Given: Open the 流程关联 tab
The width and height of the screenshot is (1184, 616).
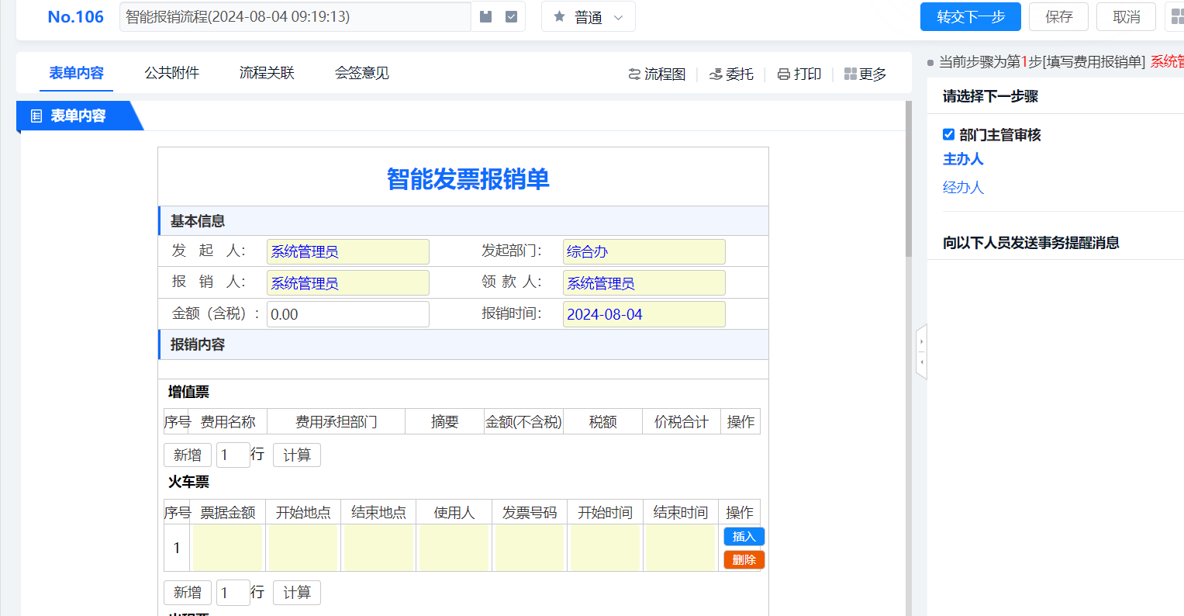Looking at the screenshot, I should [x=267, y=73].
